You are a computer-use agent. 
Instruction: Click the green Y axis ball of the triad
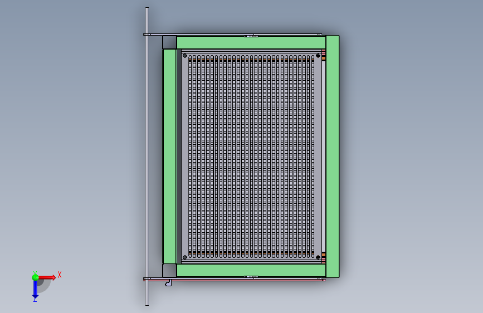tap(36, 277)
